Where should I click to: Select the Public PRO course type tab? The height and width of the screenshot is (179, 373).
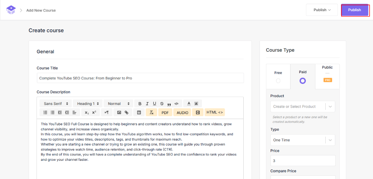pos(327,76)
